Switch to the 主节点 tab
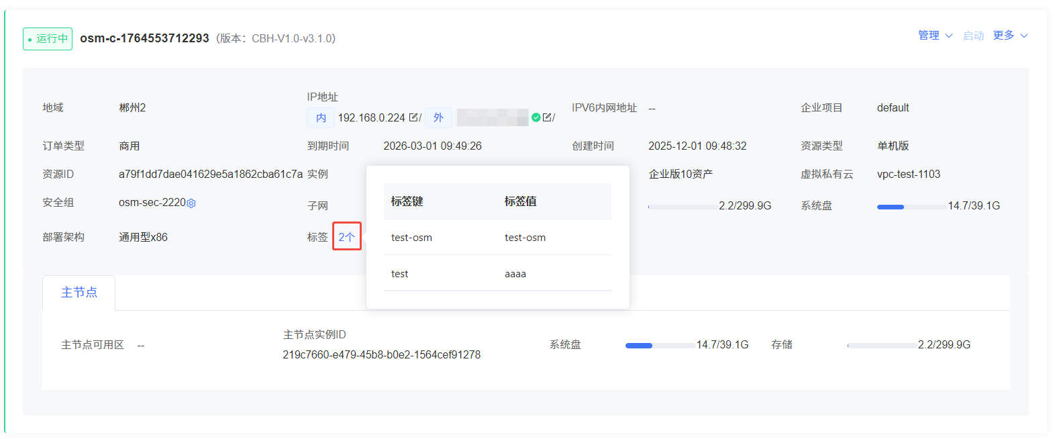This screenshot has height=439, width=1055. click(x=79, y=293)
